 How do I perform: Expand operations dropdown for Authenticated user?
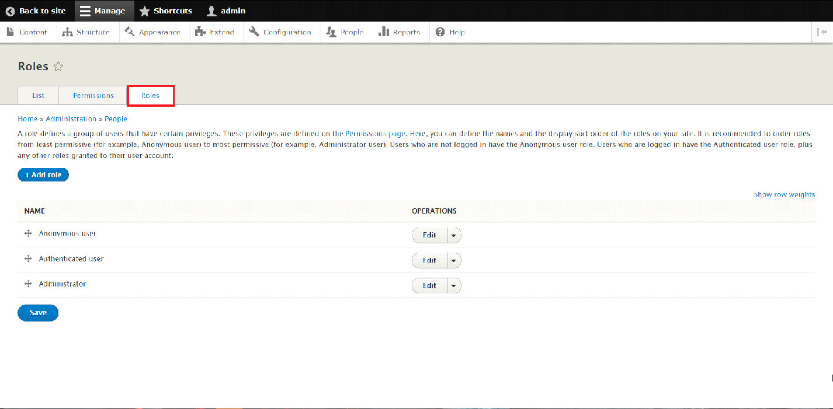454,260
